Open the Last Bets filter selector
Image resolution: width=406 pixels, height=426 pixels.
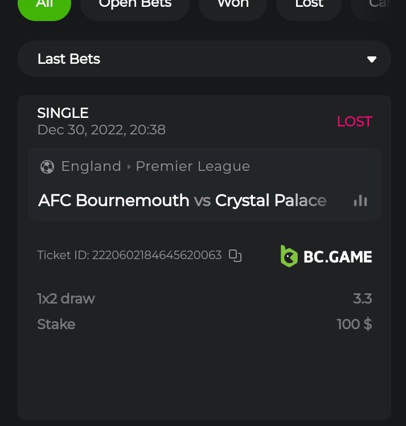click(204, 59)
